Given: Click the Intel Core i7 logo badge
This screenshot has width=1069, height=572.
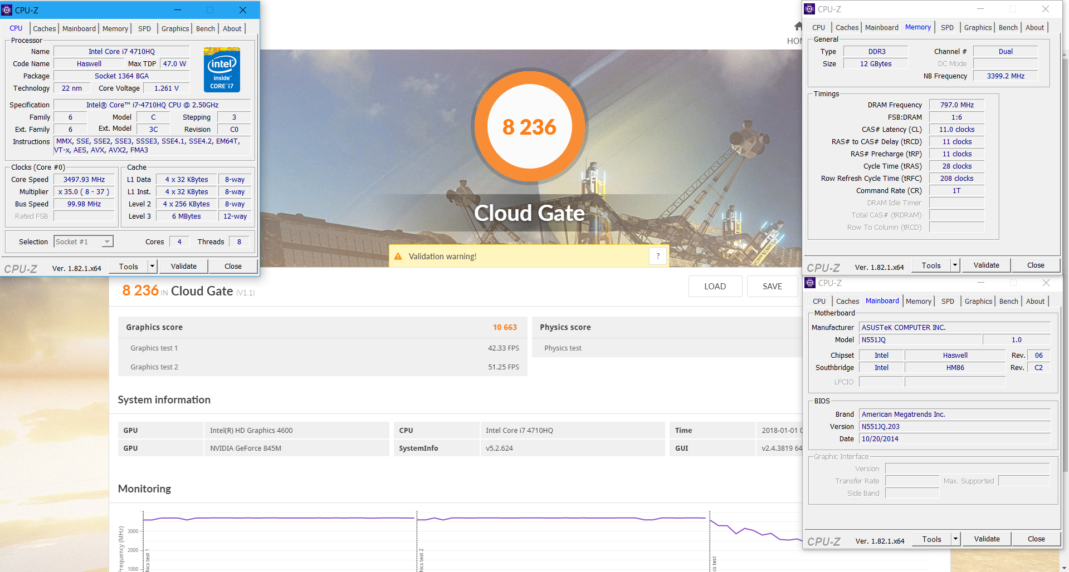Looking at the screenshot, I should point(222,70).
